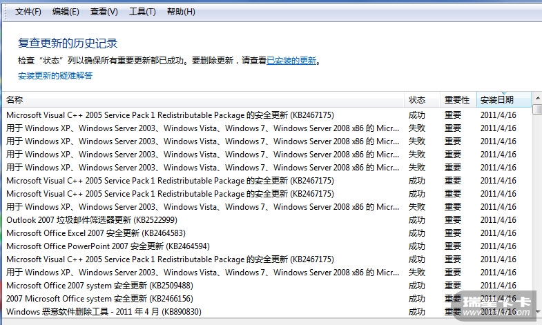Click the 成功 status in the Excel 2007 row

417,233
